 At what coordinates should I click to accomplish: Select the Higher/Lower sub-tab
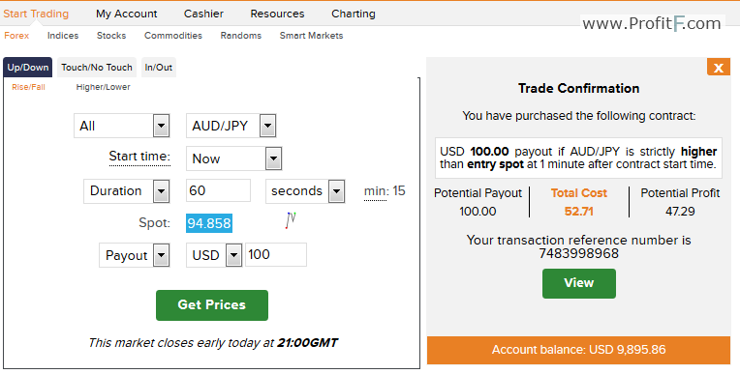[104, 87]
